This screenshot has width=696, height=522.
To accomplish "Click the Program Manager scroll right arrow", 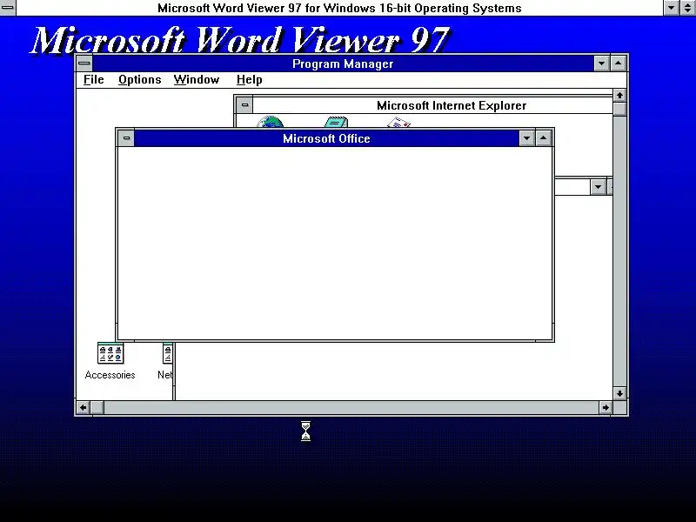I will coord(606,407).
